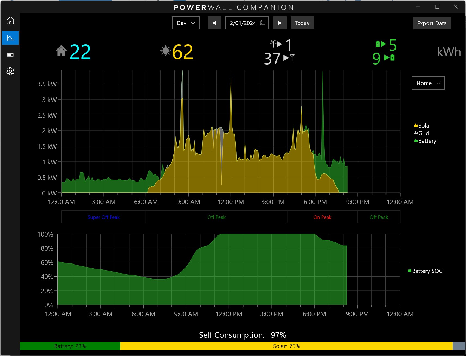Select the On Peak rate segment
The width and height of the screenshot is (466, 356).
pyautogui.click(x=322, y=217)
